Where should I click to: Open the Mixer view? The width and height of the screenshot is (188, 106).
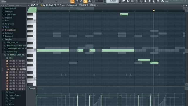click(x=137, y=1)
